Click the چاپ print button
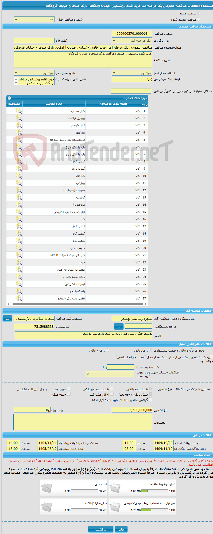Screen dimensions: 213x534 pyautogui.click(x=121, y=529)
